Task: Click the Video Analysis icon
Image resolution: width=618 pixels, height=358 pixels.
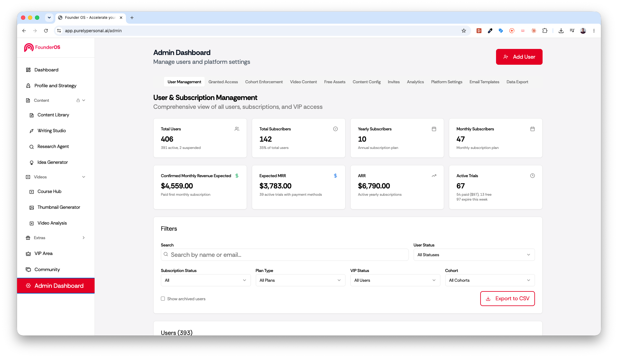Action: point(31,223)
